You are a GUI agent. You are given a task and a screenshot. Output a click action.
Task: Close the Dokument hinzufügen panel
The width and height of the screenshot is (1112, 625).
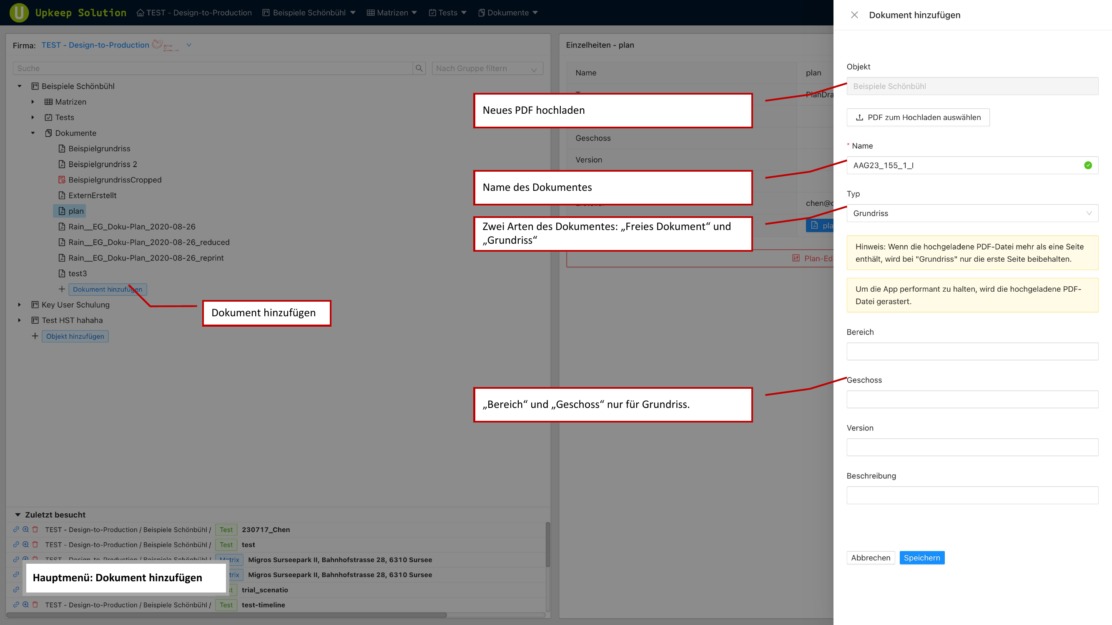tap(854, 15)
